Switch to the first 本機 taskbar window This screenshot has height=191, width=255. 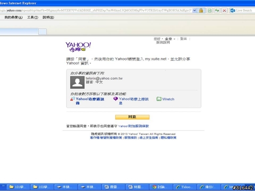pos(66,187)
